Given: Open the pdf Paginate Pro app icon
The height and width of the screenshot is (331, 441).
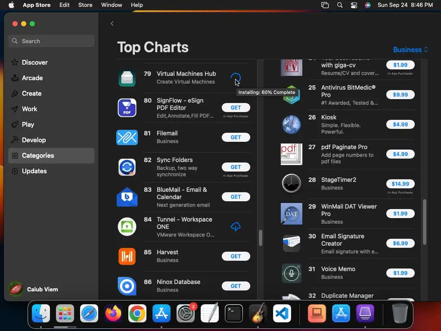Looking at the screenshot, I should coord(292,154).
